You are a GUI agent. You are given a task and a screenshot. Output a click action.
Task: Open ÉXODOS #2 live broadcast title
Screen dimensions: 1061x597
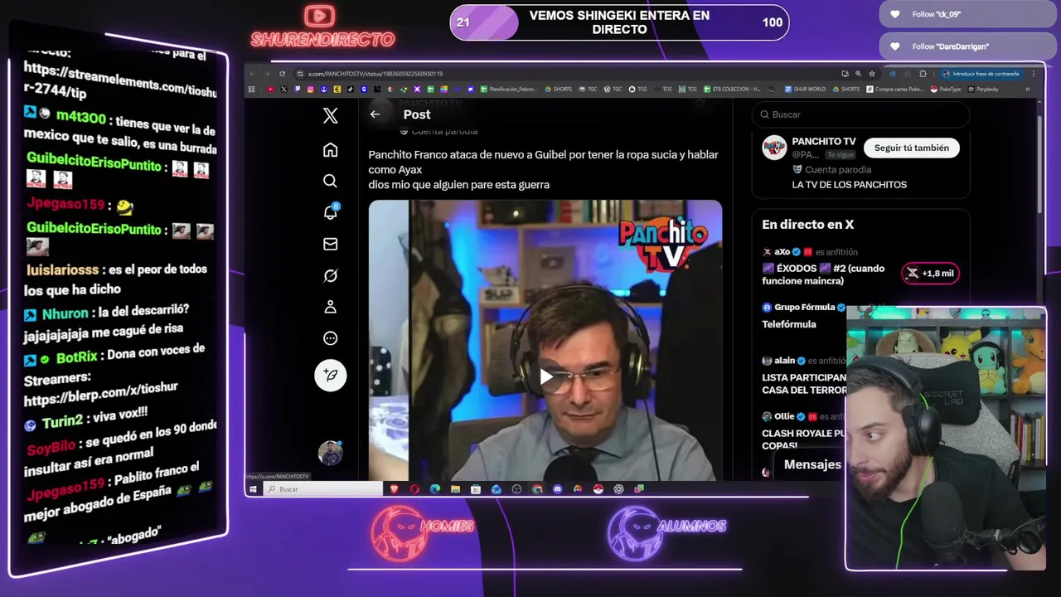click(x=823, y=274)
